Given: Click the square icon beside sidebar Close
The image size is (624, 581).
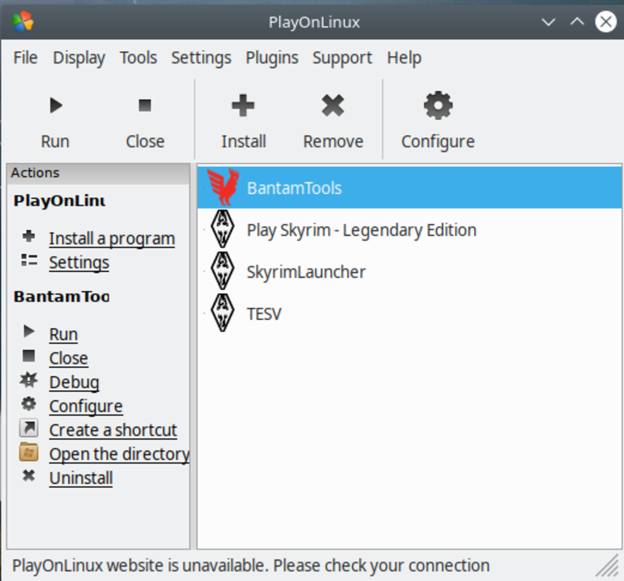Looking at the screenshot, I should [29, 356].
